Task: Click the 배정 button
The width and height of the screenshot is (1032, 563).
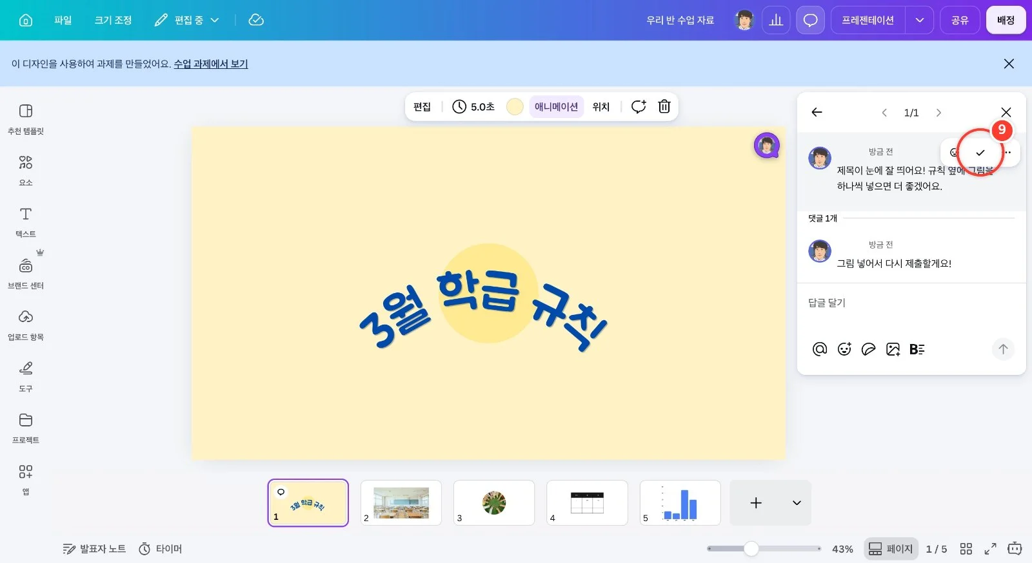Action: [1006, 20]
